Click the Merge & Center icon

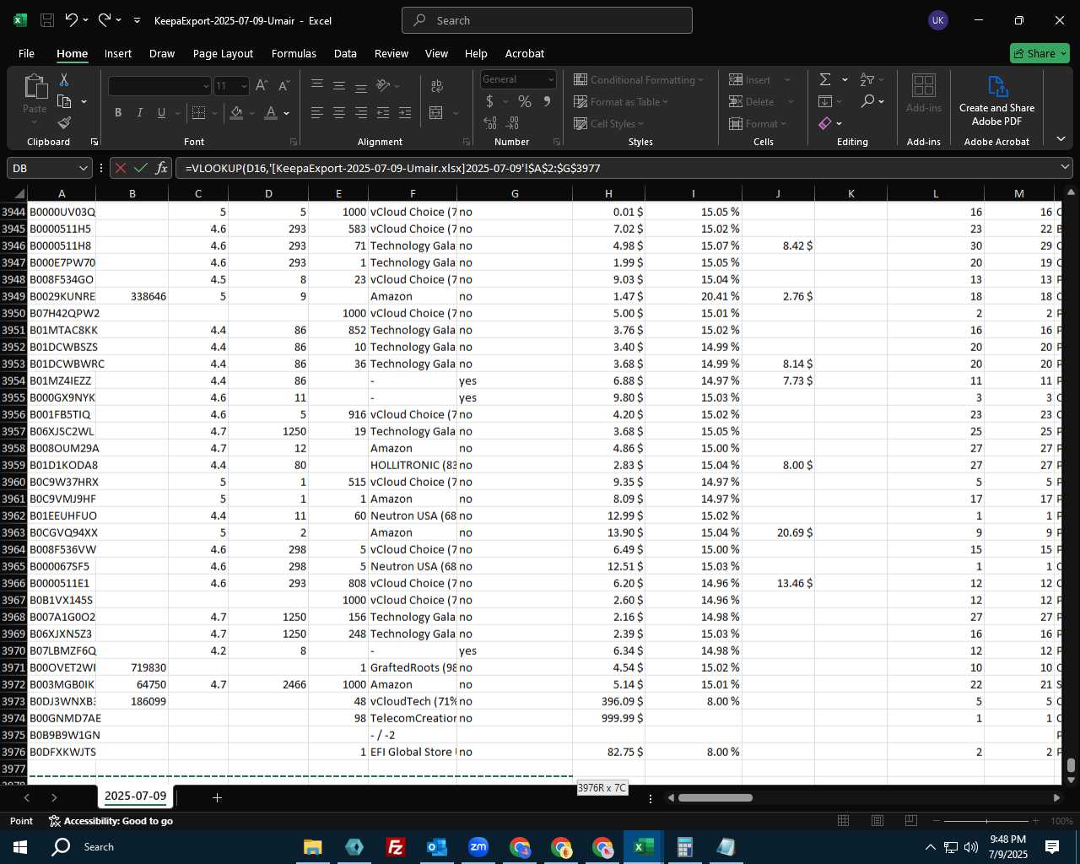(x=436, y=112)
